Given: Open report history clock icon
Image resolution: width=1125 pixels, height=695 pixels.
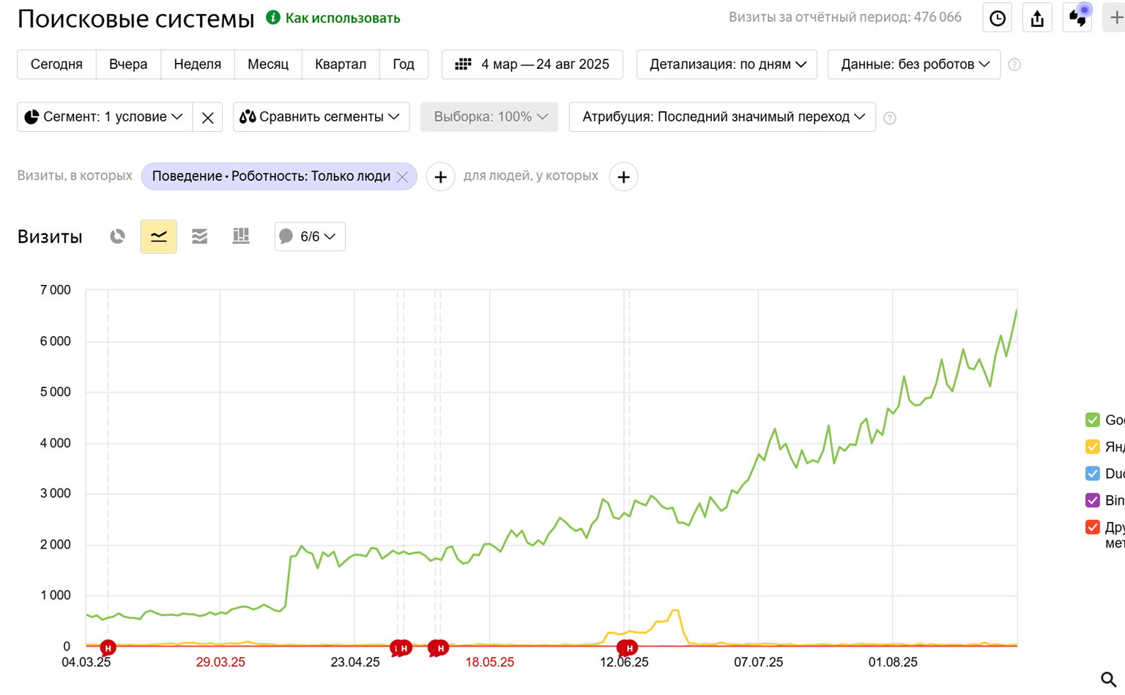Looking at the screenshot, I should pyautogui.click(x=997, y=18).
